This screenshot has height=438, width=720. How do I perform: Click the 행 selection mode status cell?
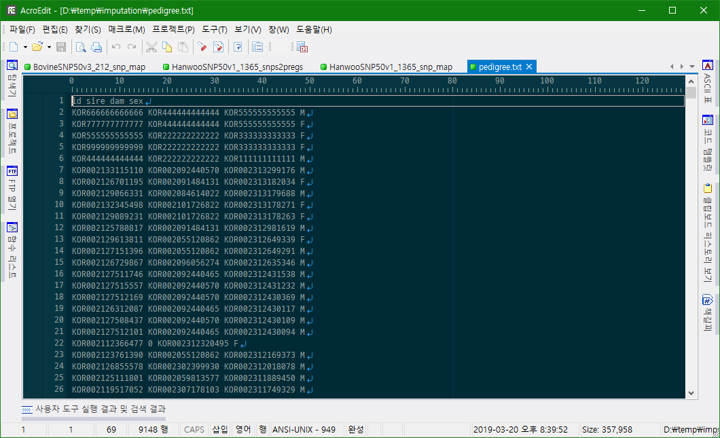click(263, 430)
